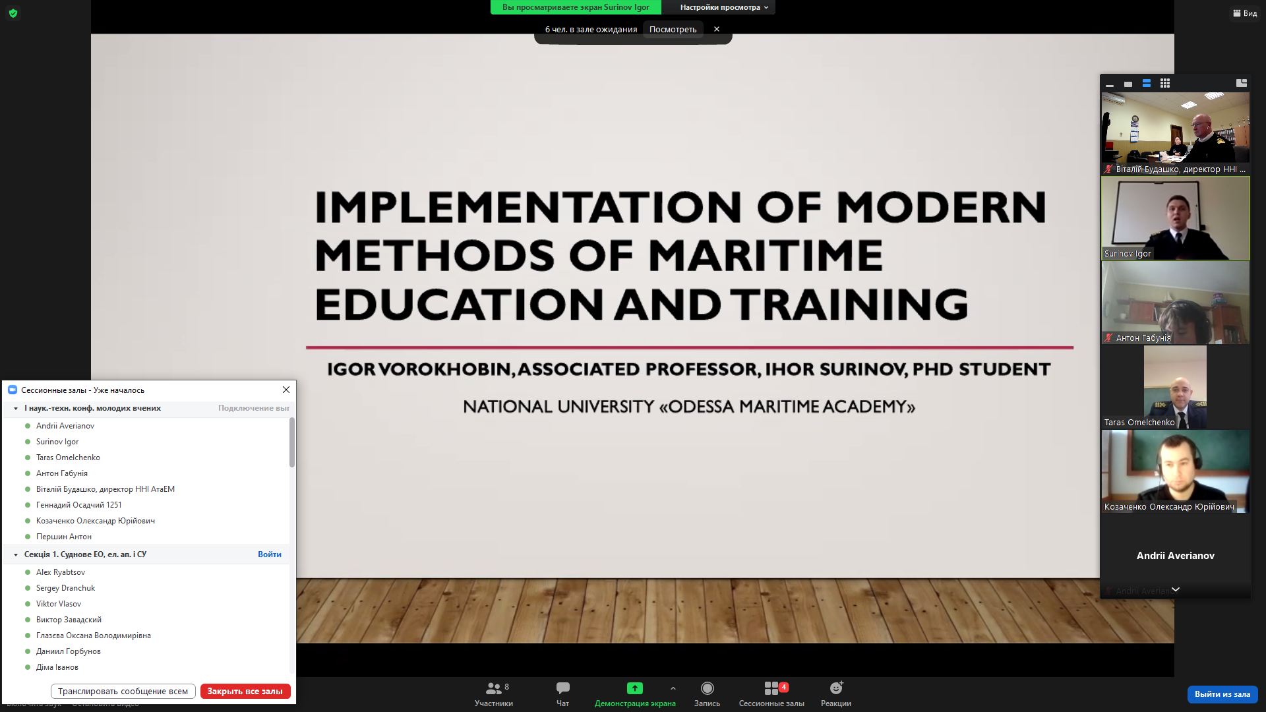Expand share screen options caret
The image size is (1266, 712).
(673, 688)
